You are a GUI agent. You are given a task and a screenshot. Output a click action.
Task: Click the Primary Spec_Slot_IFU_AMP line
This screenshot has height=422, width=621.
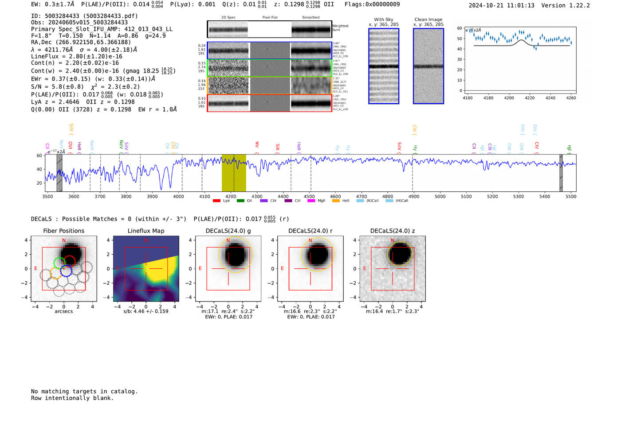click(x=102, y=29)
